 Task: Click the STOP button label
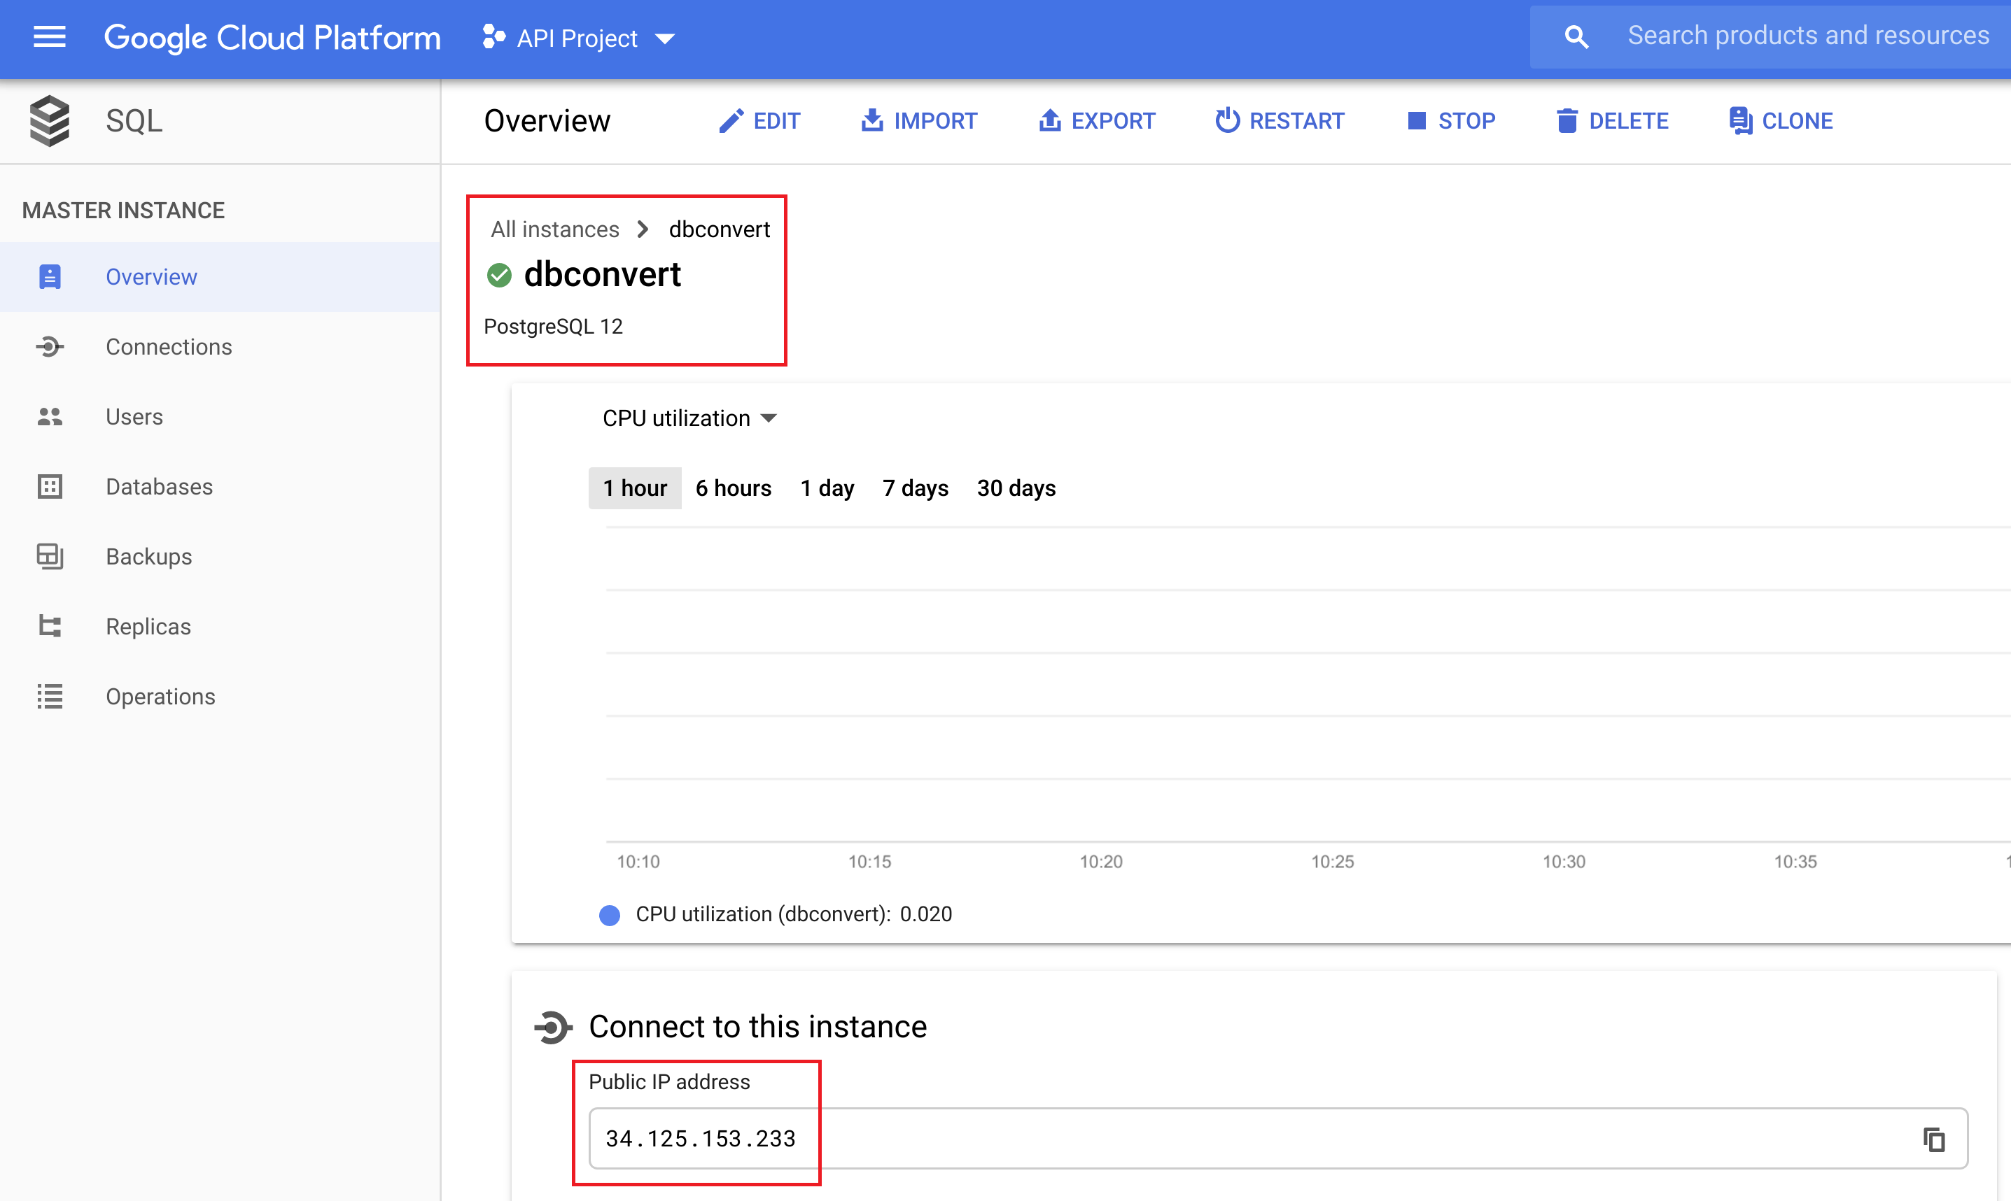pos(1466,122)
